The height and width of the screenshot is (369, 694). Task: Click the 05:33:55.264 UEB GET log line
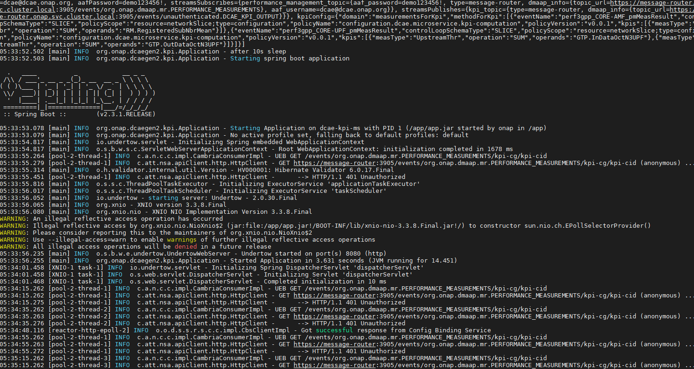coord(273,156)
